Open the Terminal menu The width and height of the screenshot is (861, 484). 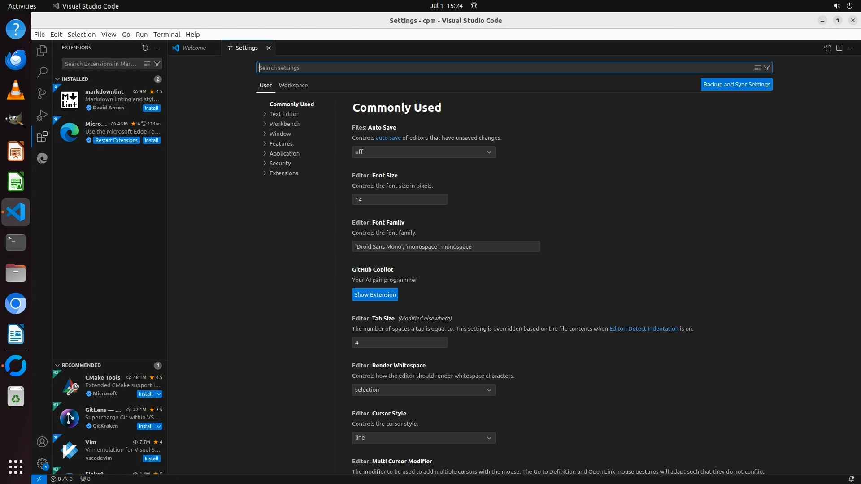166,35
